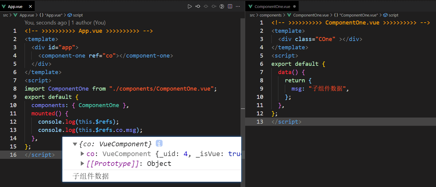Click the unsaved dot on ComponentOne.vue tab
This screenshot has height=187, width=436.
[x=294, y=6]
